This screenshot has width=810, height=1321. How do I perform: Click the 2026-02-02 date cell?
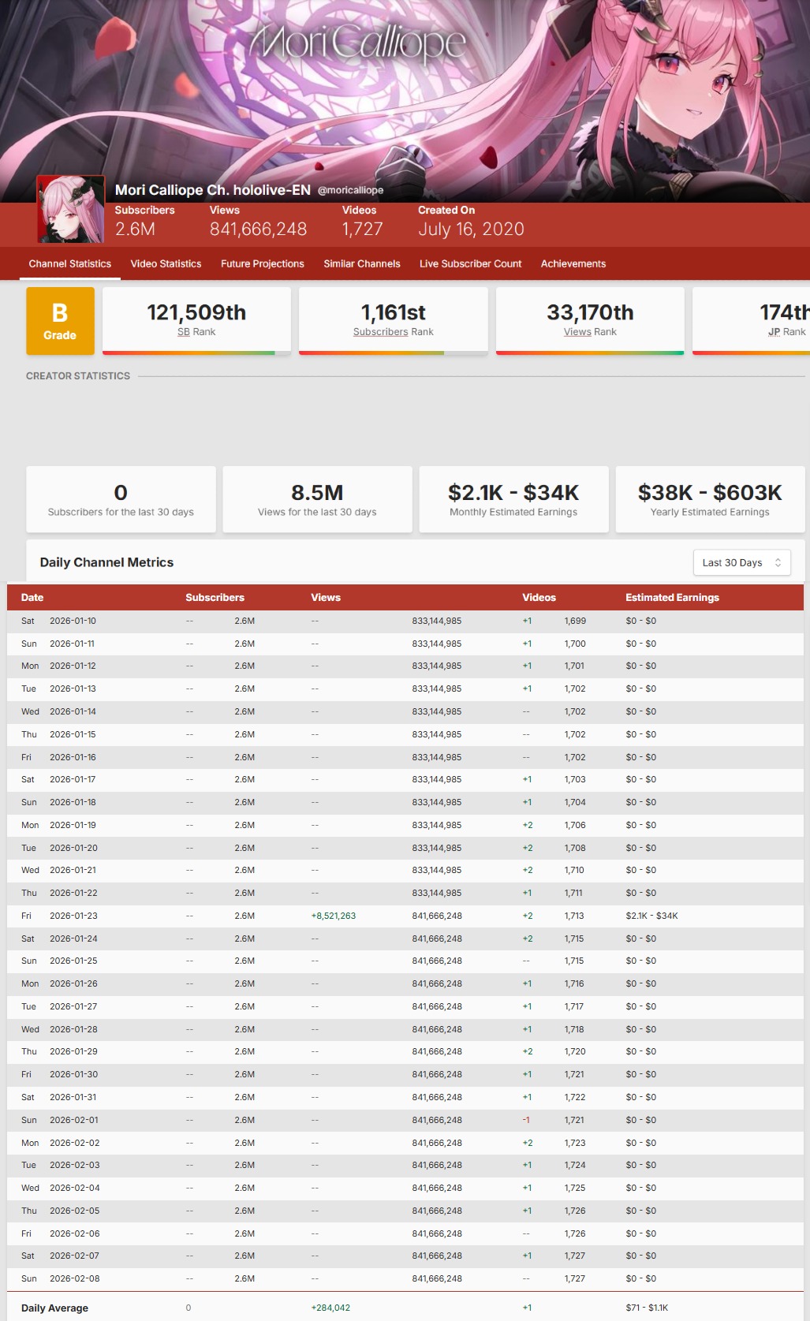coord(74,1143)
